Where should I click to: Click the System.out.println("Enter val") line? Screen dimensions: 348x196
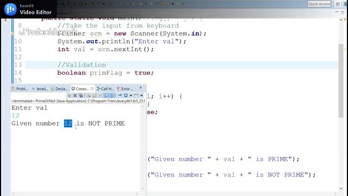122,41
